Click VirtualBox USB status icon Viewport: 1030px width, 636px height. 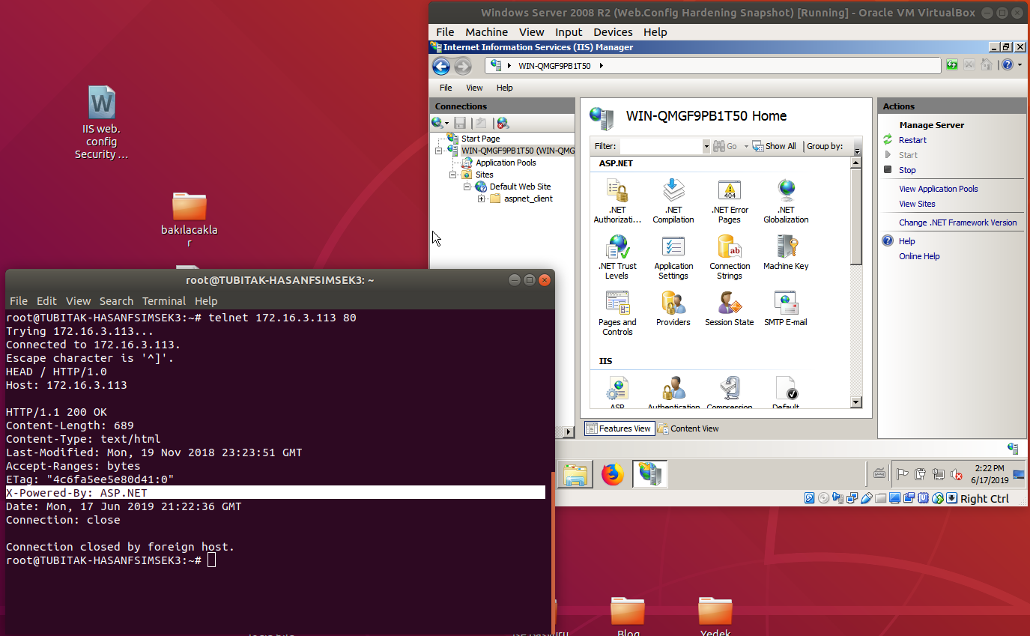coord(866,498)
